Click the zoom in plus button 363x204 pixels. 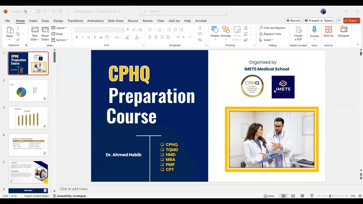(347, 196)
